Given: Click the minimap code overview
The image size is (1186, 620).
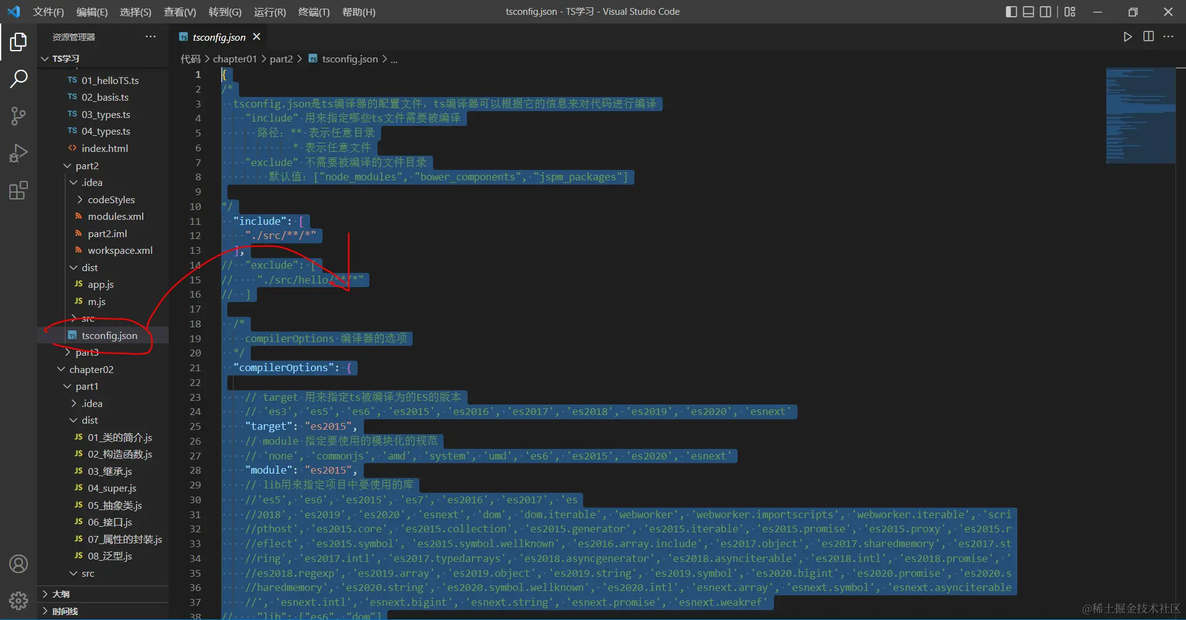Looking at the screenshot, I should [1140, 115].
